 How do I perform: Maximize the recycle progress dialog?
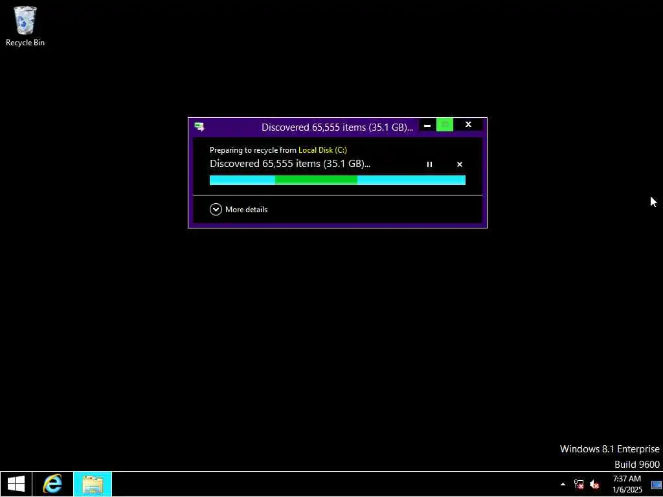pos(445,125)
